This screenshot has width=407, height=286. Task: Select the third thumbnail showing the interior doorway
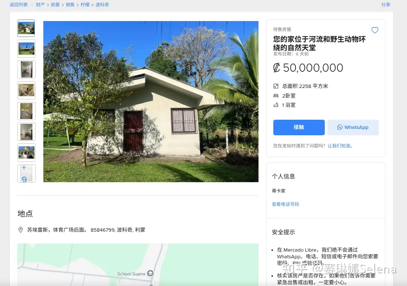[26, 69]
